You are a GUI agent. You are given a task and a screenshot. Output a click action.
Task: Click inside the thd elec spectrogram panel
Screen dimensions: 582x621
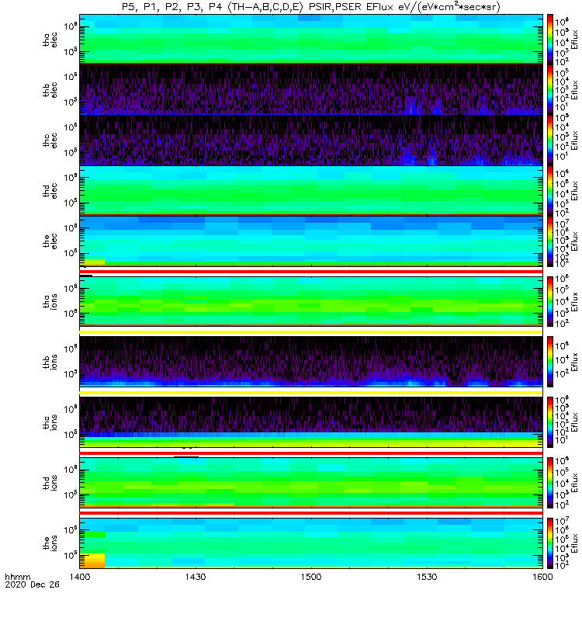click(311, 190)
